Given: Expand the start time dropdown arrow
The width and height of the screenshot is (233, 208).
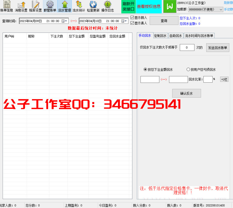Looking at the screenshot, I should [66, 21].
